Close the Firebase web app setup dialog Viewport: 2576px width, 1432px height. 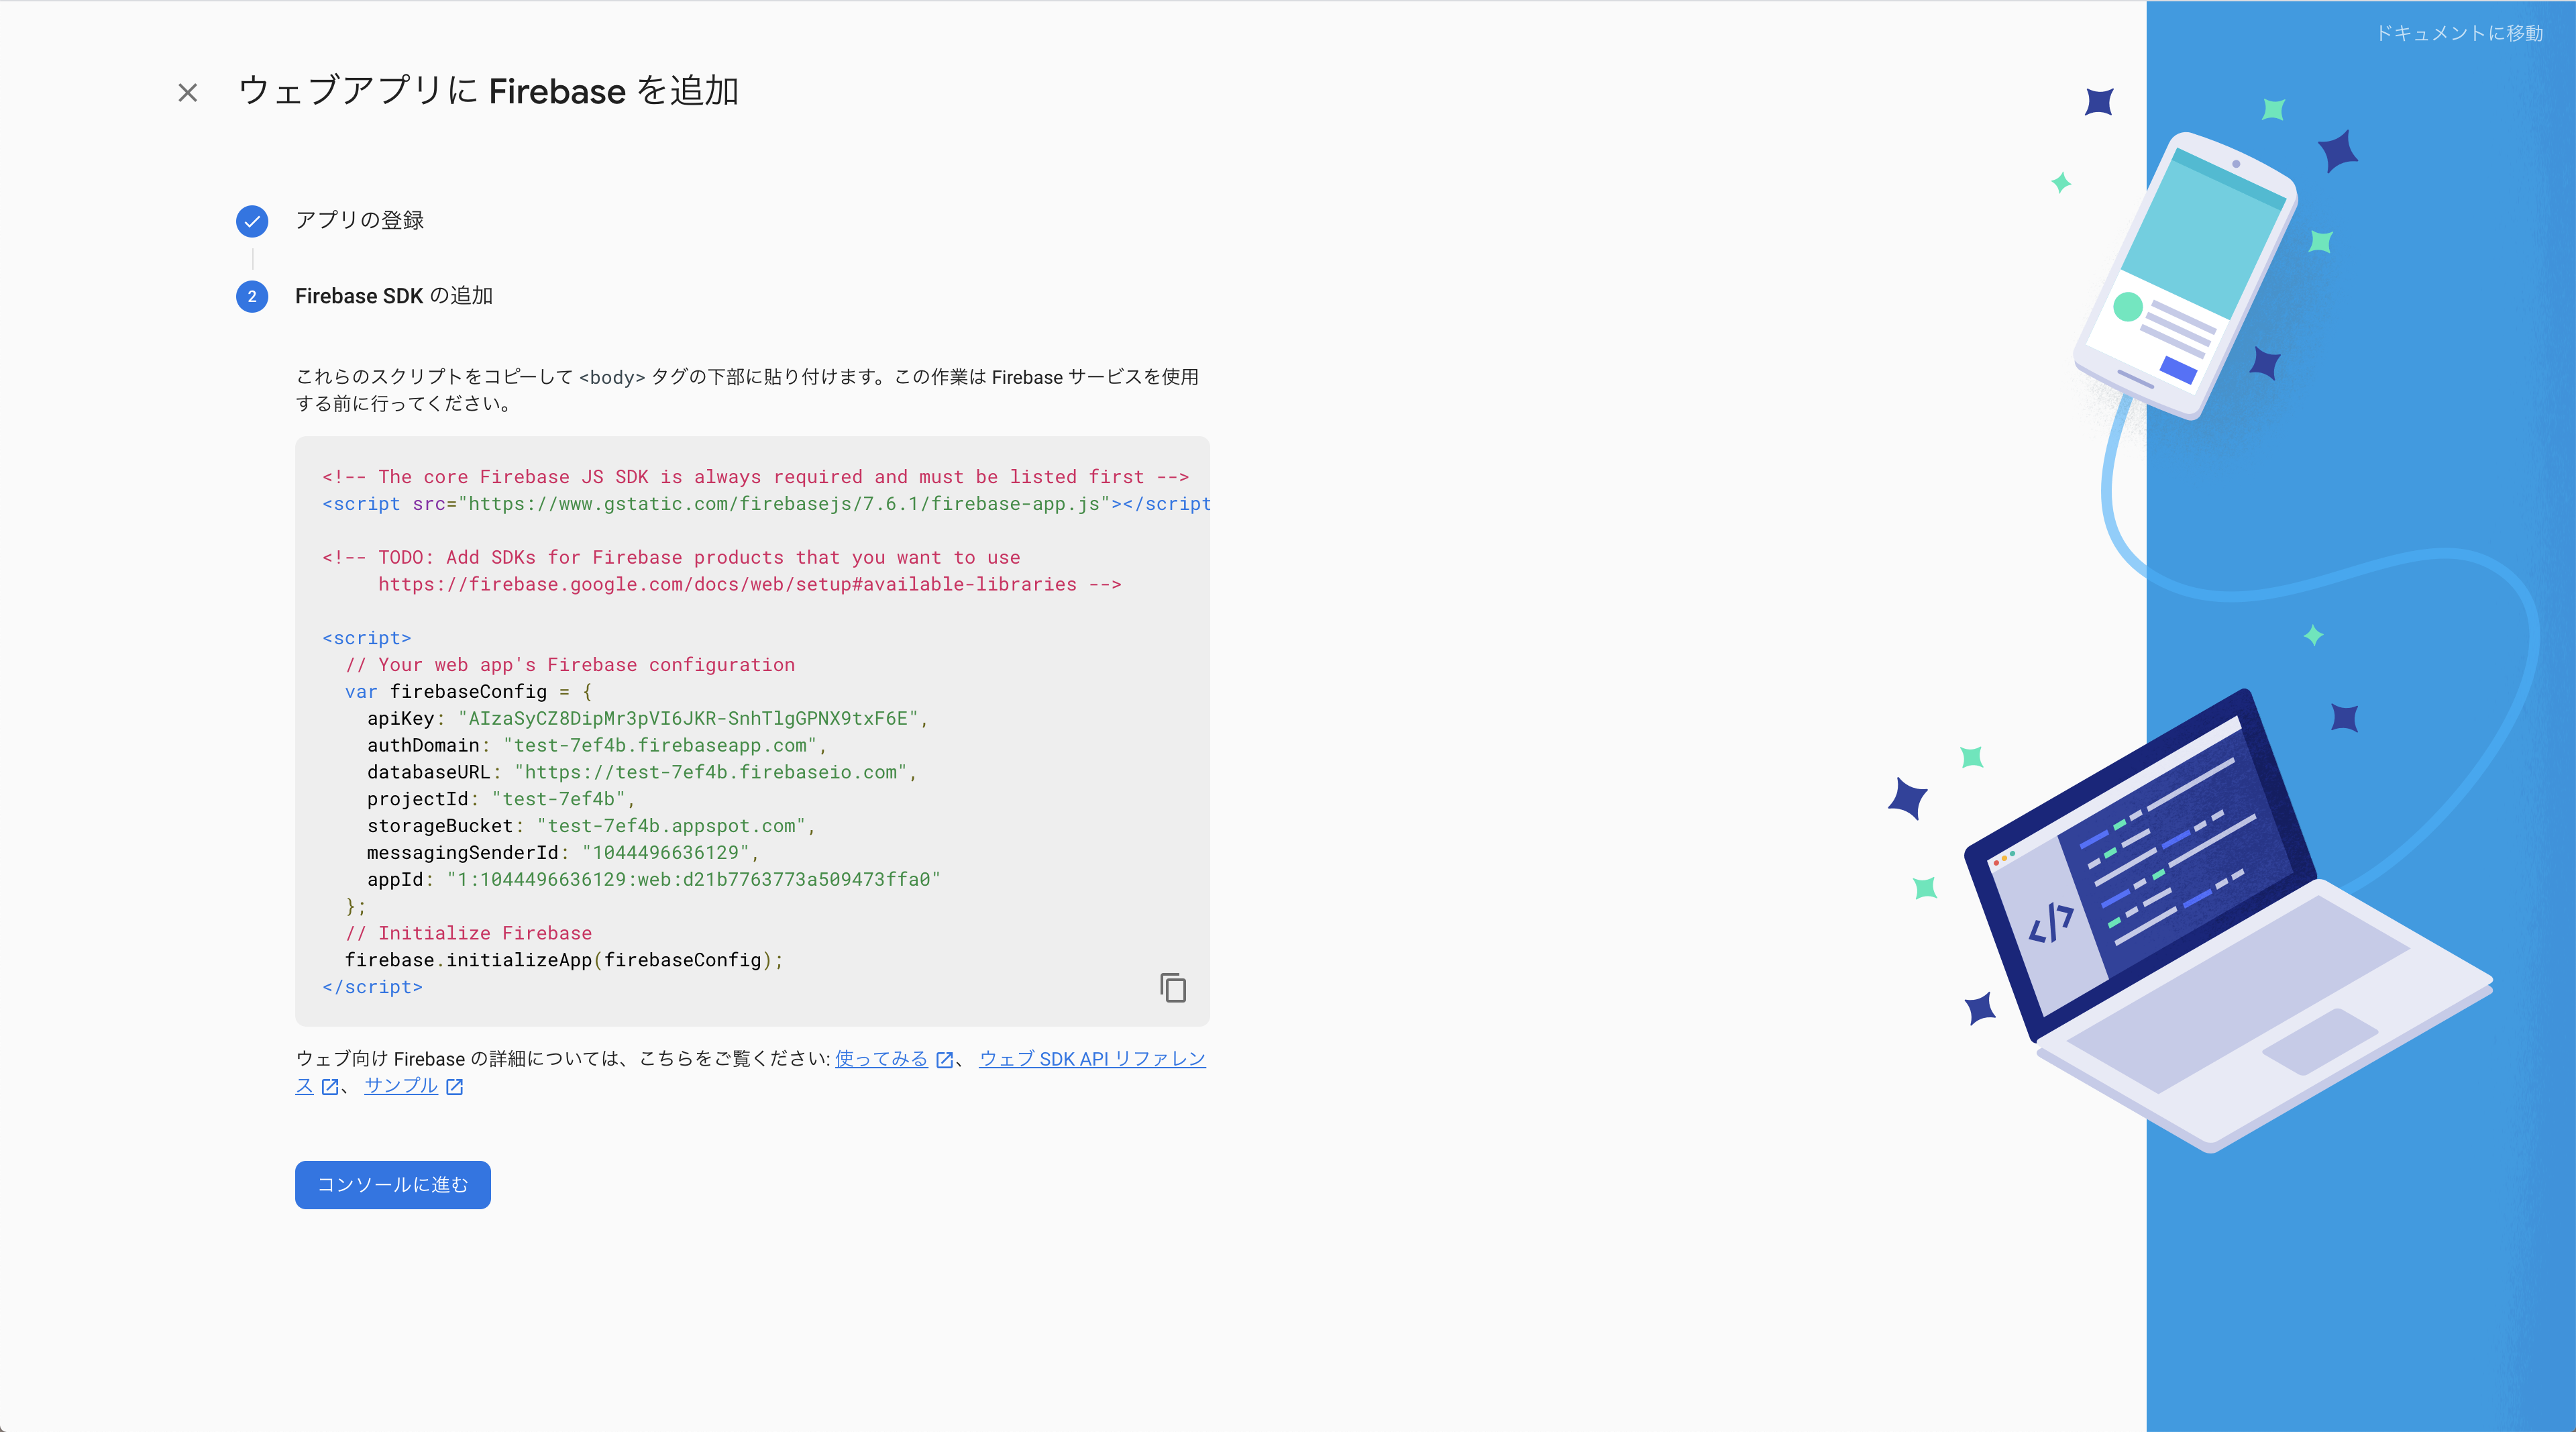[187, 93]
